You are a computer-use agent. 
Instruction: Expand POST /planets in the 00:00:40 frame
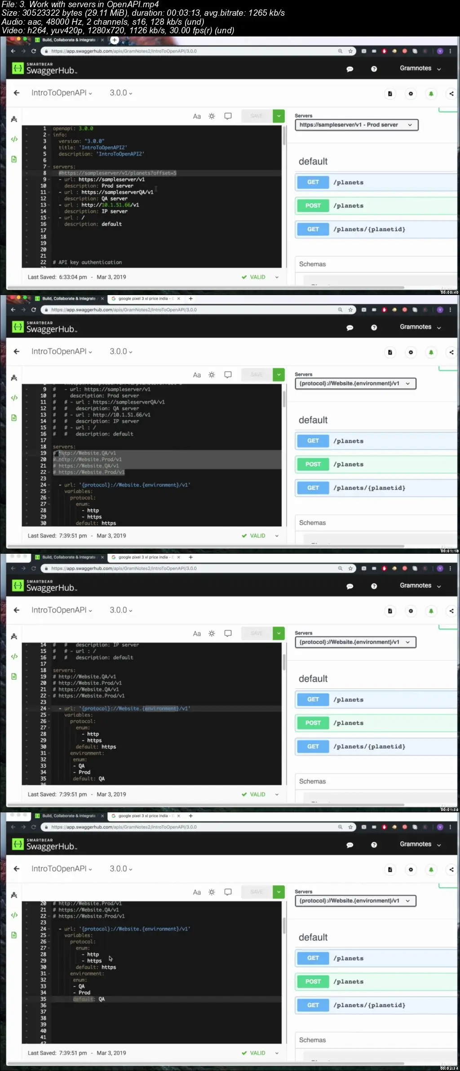click(376, 206)
